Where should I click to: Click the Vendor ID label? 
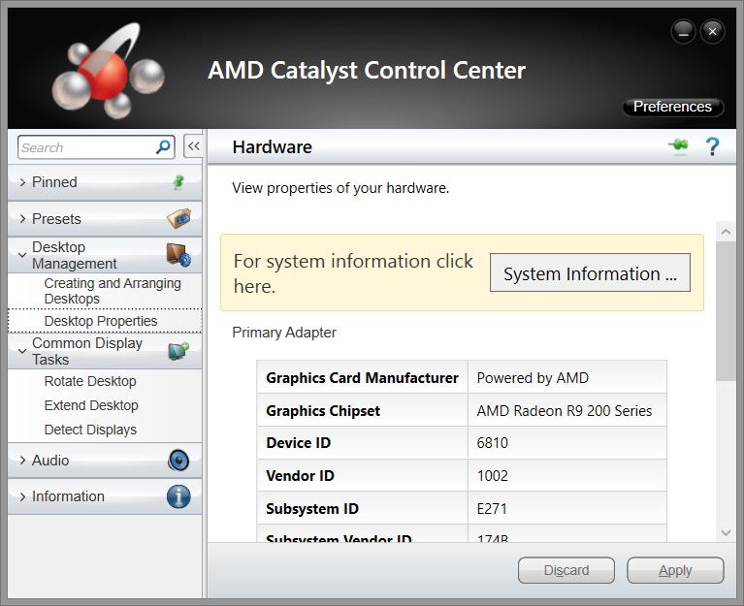[x=300, y=476]
